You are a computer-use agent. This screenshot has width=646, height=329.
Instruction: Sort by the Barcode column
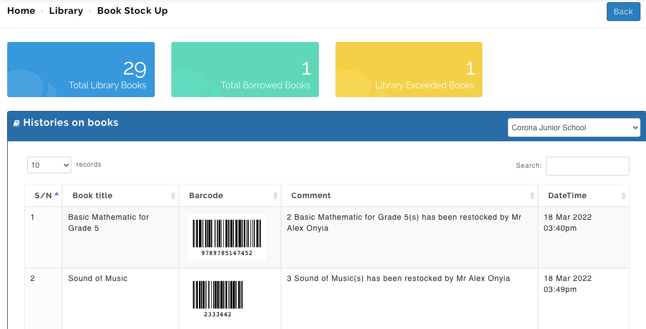230,195
